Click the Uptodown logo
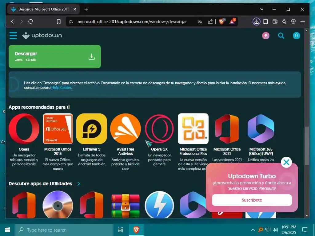 point(42,36)
